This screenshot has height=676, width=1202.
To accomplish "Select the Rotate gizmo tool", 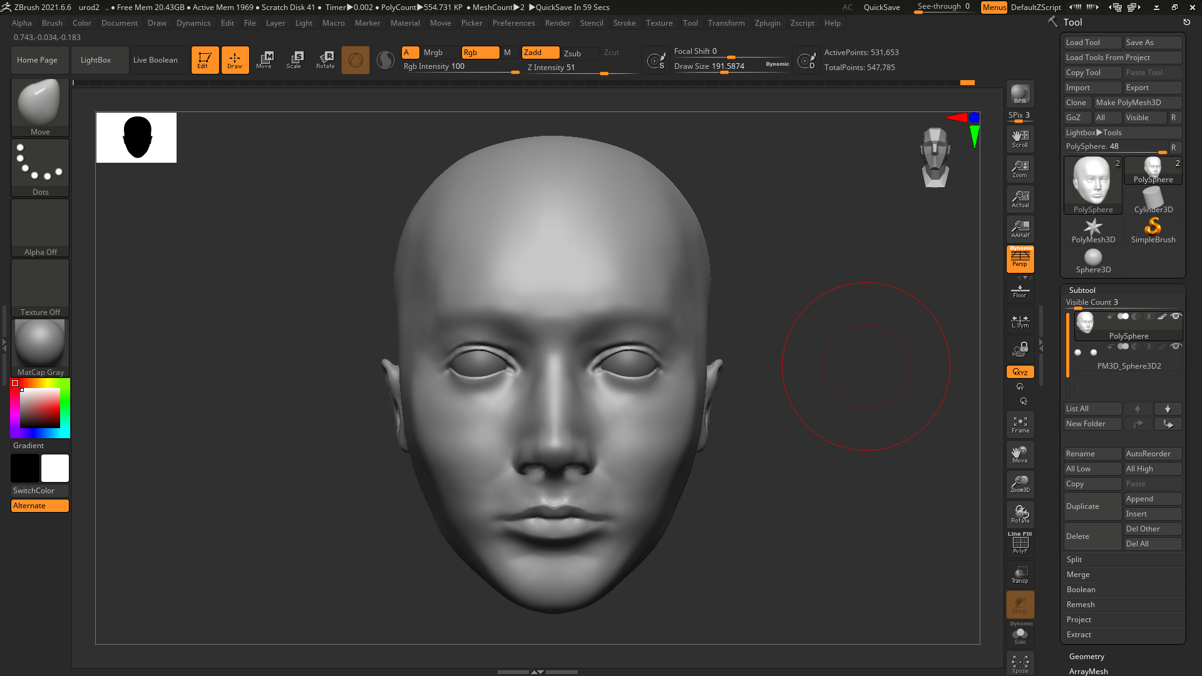I will click(x=326, y=60).
